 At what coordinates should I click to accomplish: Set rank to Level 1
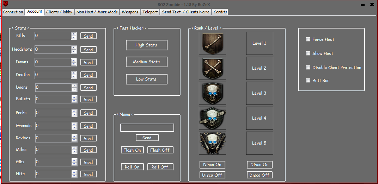point(260,43)
